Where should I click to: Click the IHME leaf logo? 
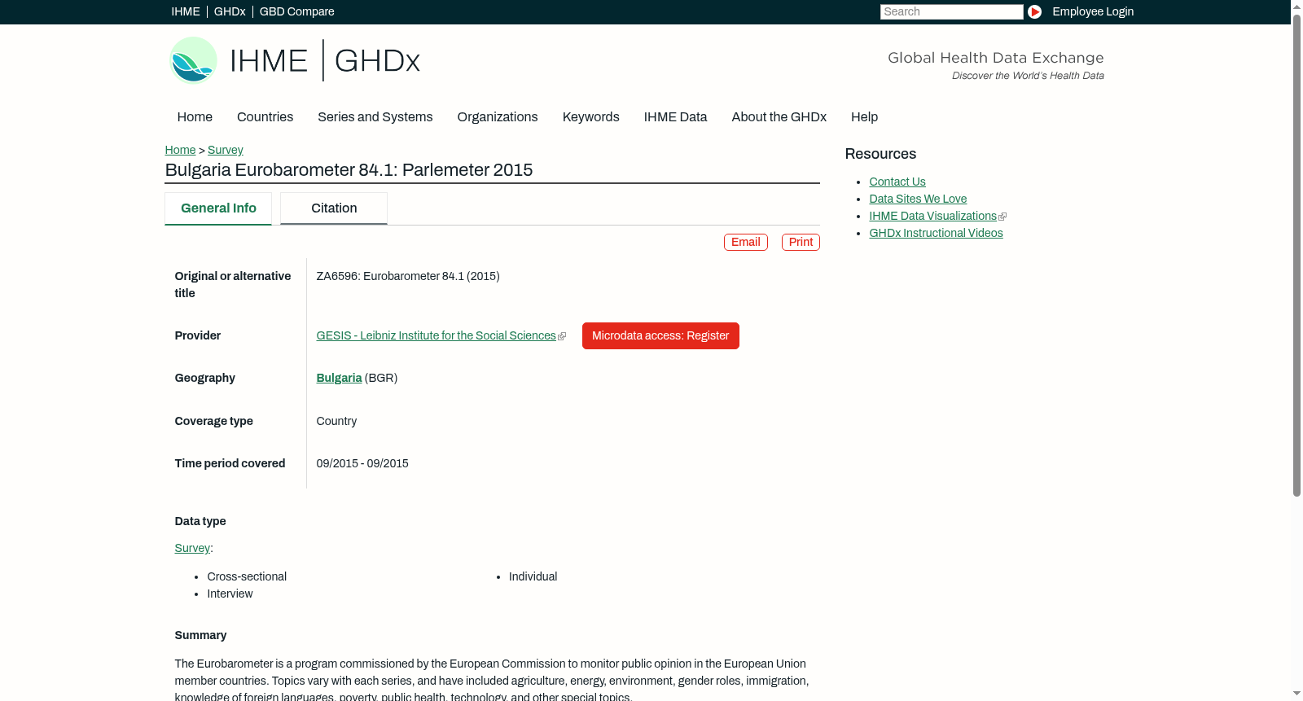[193, 60]
